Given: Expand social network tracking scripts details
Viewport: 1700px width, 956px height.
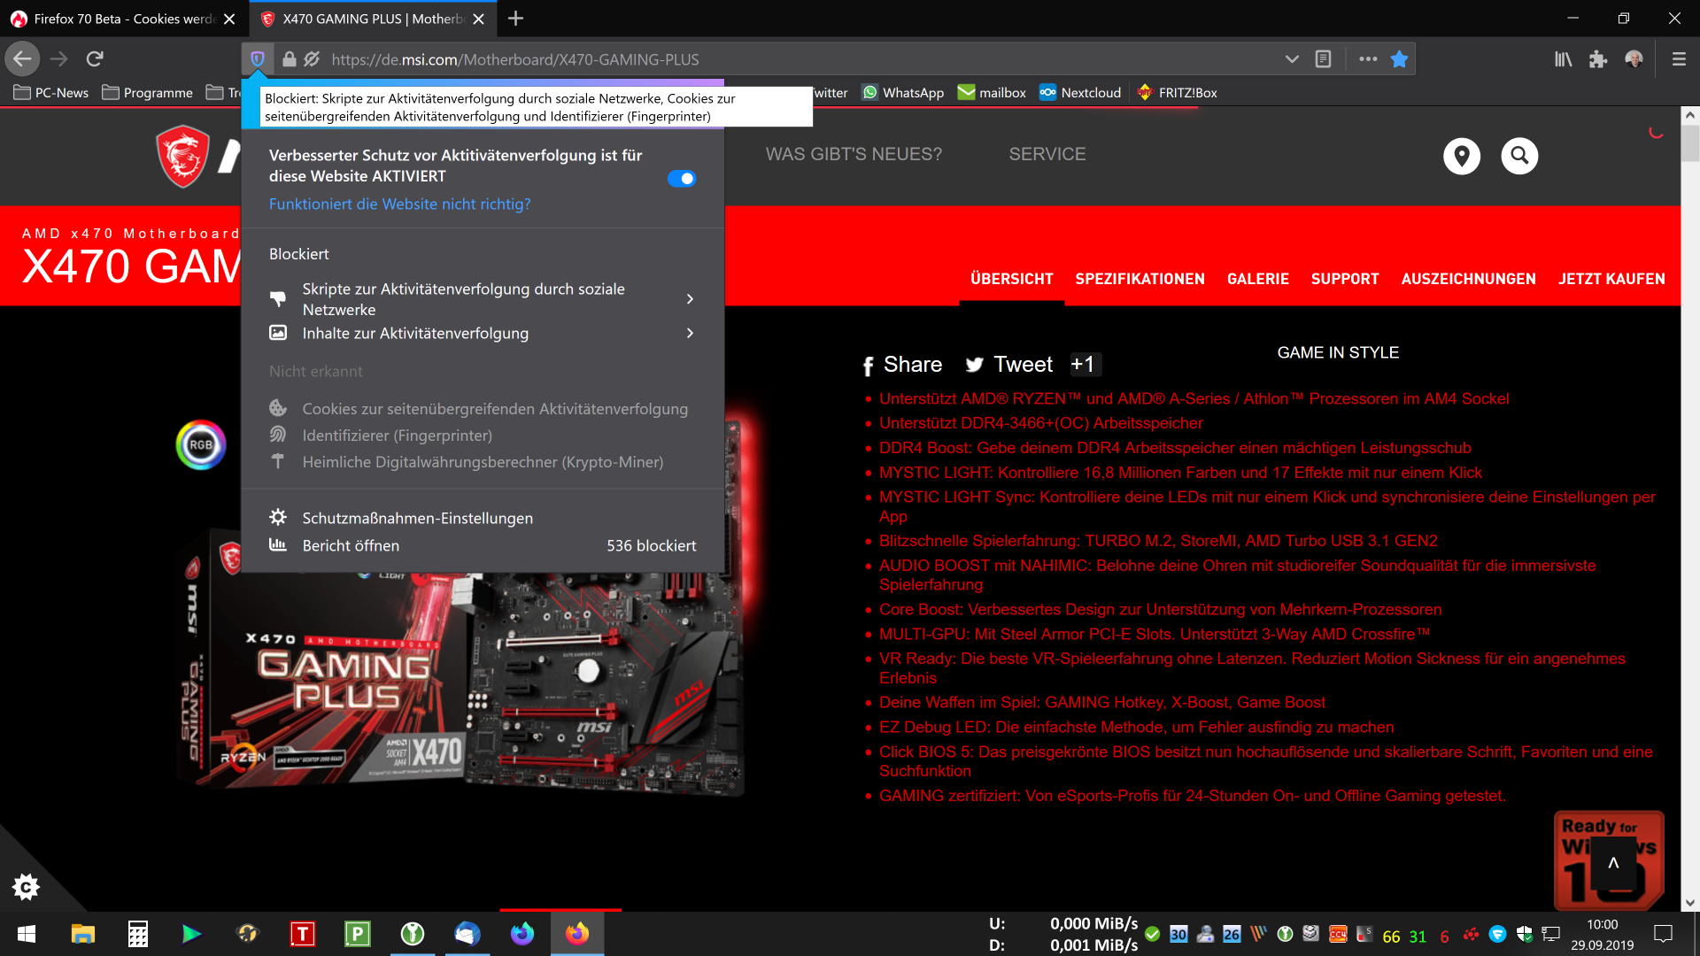Looking at the screenshot, I should (690, 299).
